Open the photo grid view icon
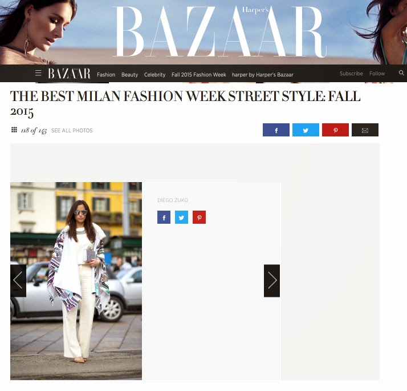Image resolution: width=407 pixels, height=391 pixels. pos(14,130)
